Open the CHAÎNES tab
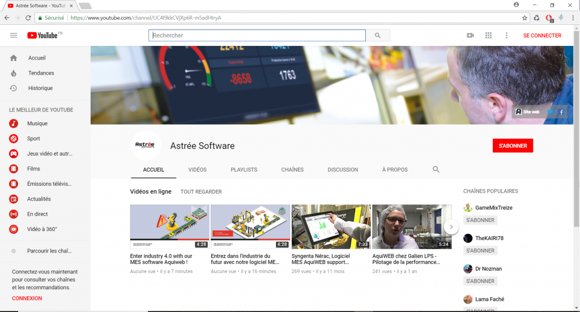Image resolution: width=580 pixels, height=312 pixels. pos(292,170)
